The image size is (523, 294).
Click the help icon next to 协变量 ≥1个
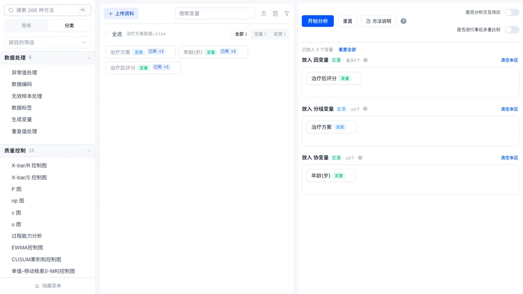pyautogui.click(x=360, y=158)
